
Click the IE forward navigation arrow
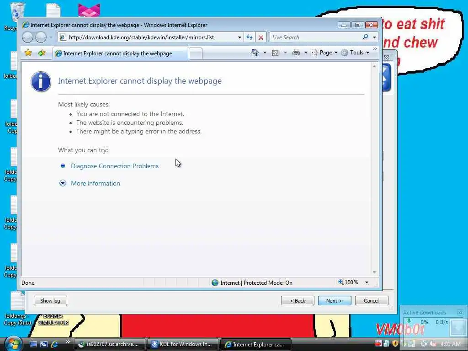tap(41, 37)
